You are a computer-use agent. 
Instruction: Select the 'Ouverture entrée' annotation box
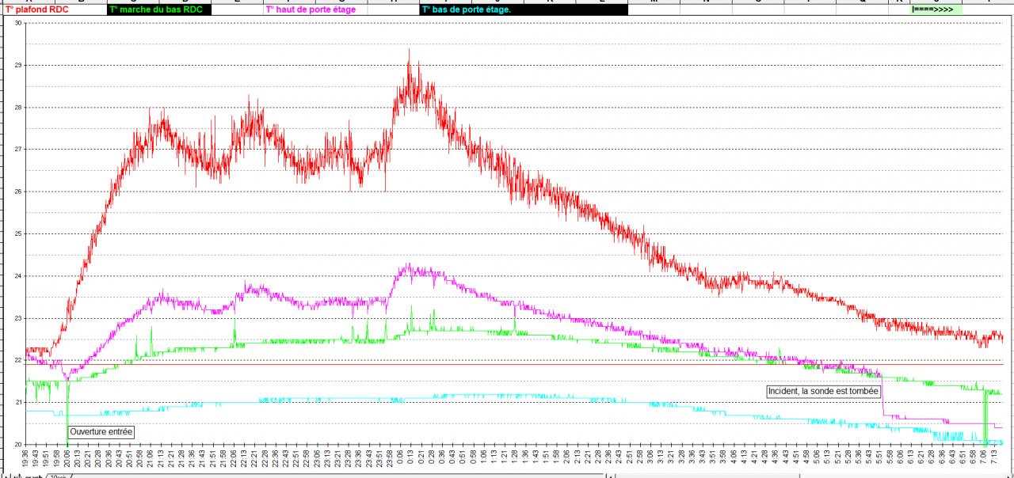tap(101, 432)
